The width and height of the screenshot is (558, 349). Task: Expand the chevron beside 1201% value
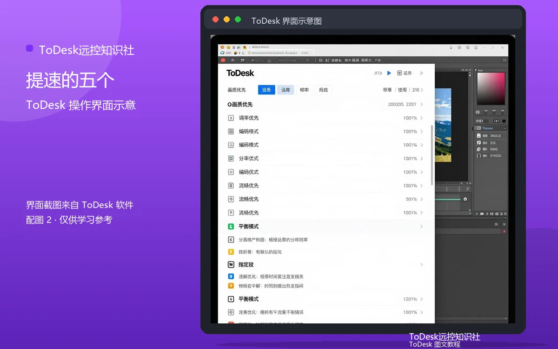[x=422, y=299]
